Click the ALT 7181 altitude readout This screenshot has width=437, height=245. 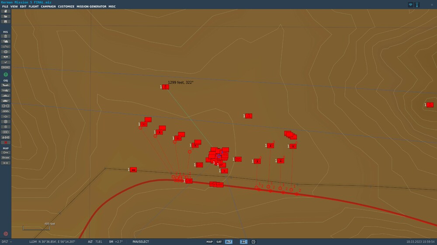pos(95,242)
